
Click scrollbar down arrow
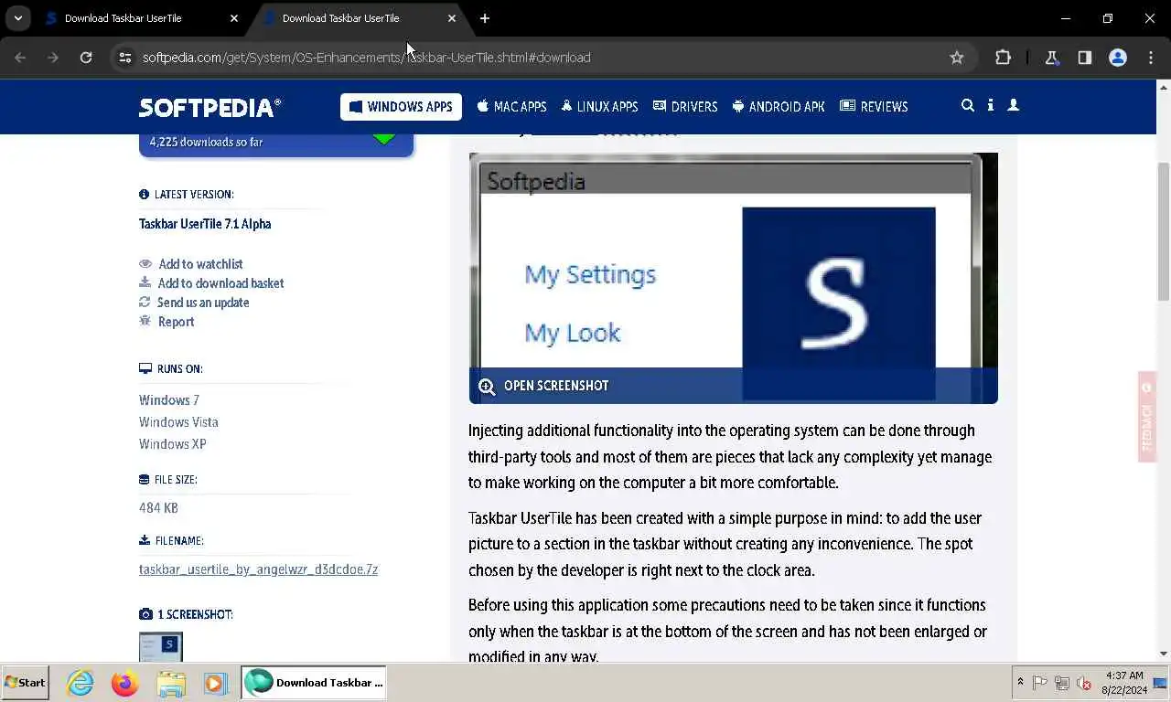click(x=1164, y=654)
